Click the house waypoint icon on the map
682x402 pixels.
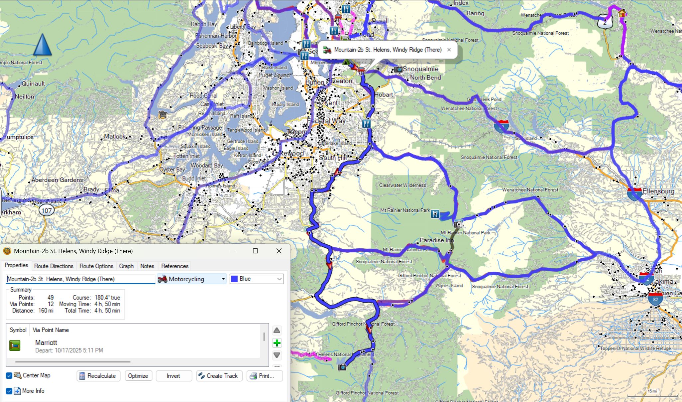622,13
